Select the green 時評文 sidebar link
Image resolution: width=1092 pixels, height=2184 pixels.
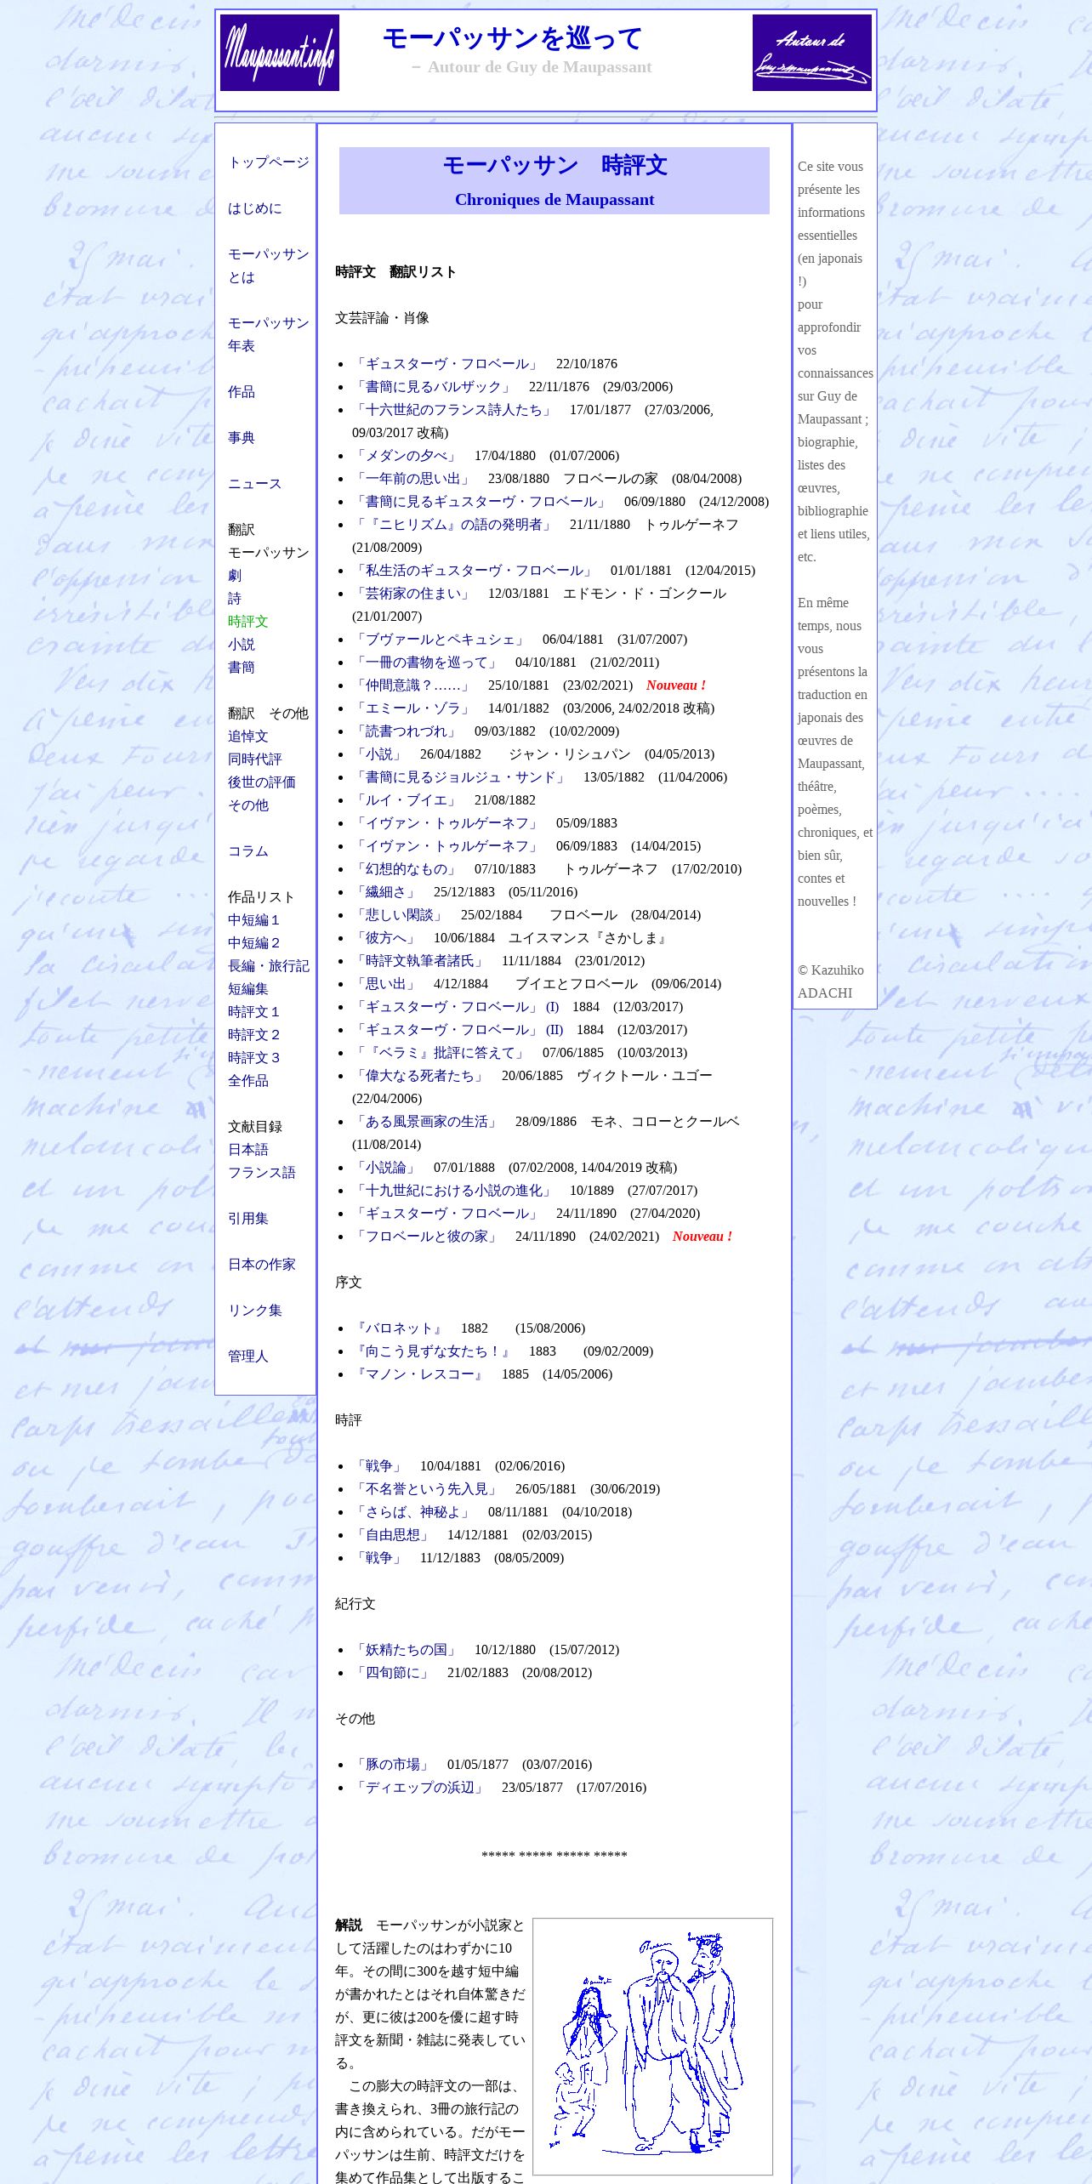pyautogui.click(x=248, y=622)
